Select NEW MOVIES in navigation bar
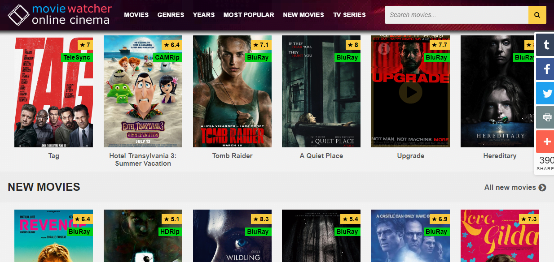The width and height of the screenshot is (554, 262). 303,15
